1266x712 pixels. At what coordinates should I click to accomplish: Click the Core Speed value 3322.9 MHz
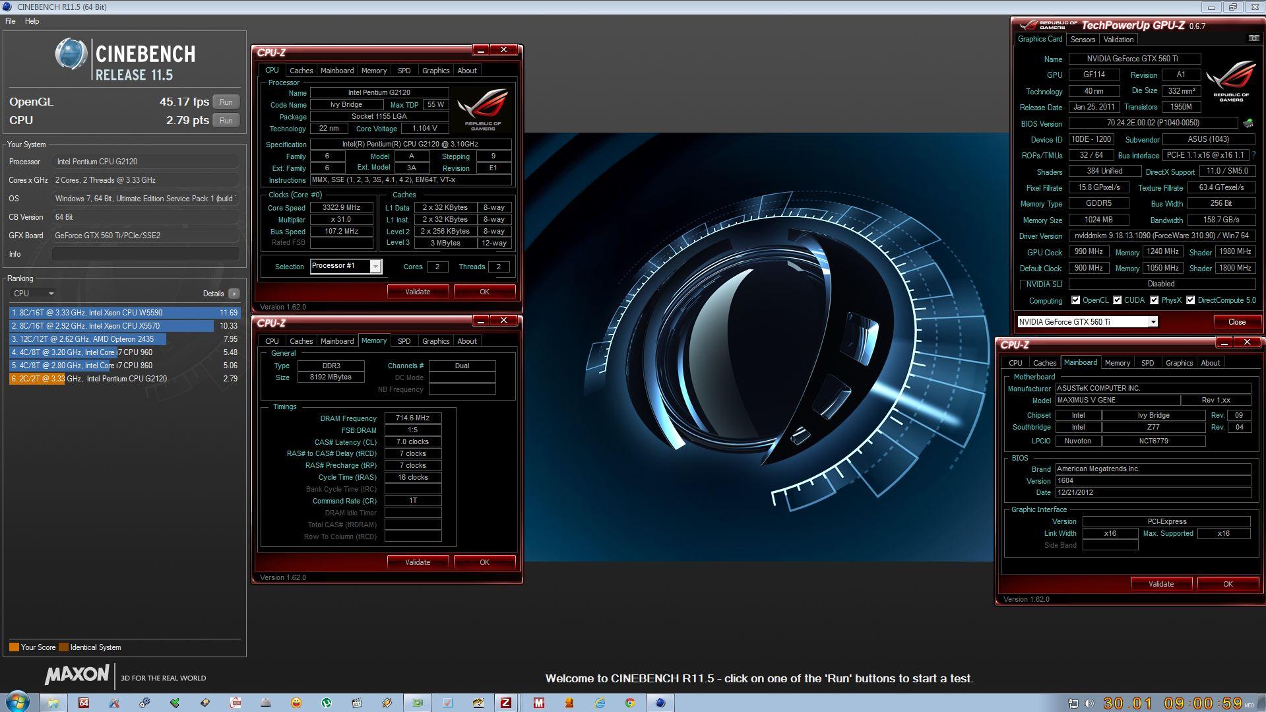click(341, 208)
